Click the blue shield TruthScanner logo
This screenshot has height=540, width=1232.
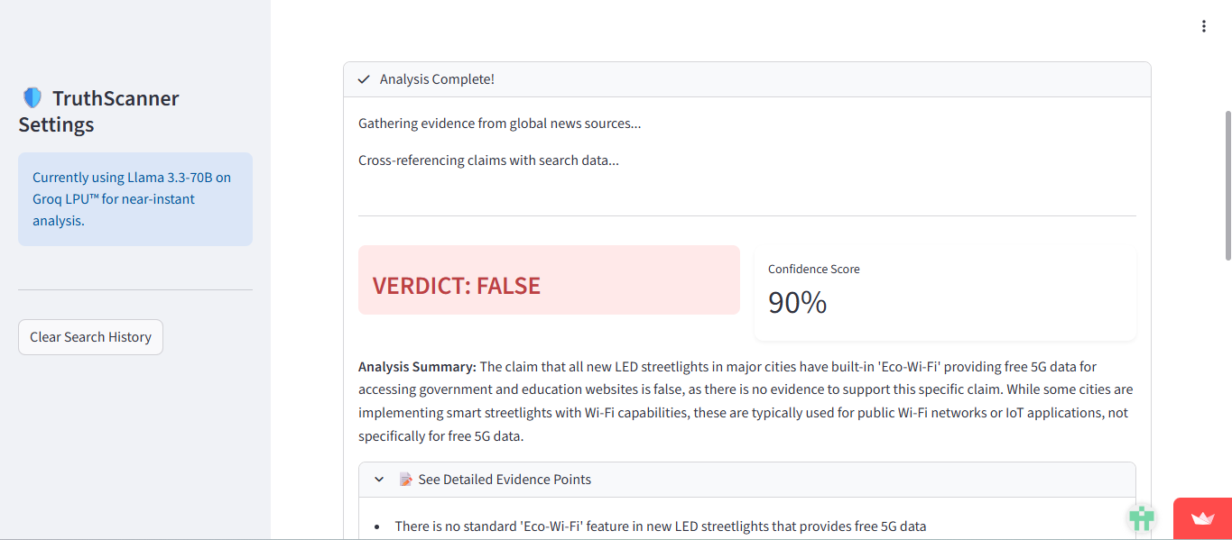pyautogui.click(x=32, y=98)
